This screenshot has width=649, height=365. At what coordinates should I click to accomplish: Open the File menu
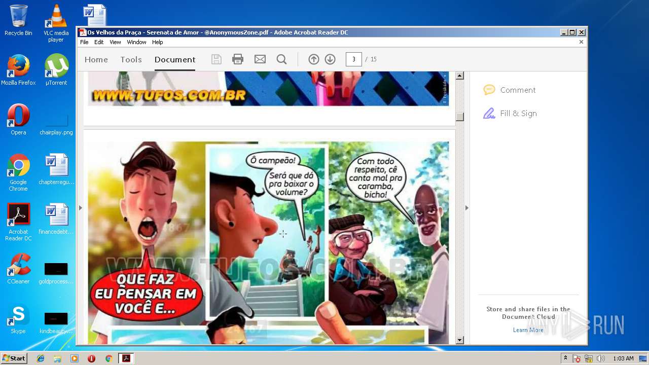tap(84, 42)
